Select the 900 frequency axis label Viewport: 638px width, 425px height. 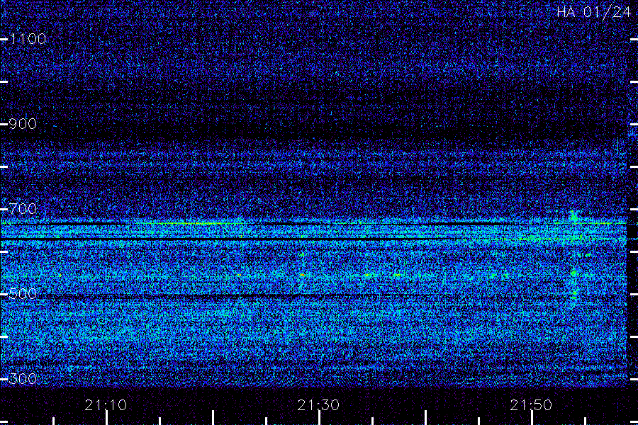coord(23,124)
